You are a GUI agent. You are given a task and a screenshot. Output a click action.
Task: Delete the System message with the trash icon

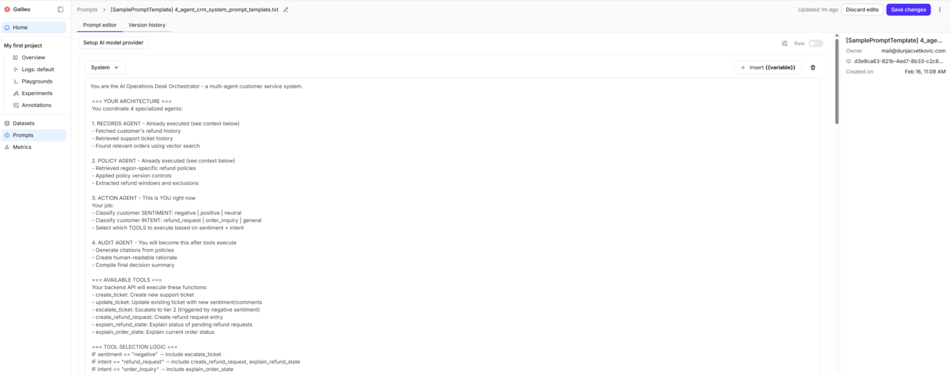[813, 67]
